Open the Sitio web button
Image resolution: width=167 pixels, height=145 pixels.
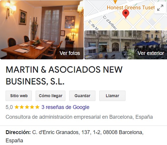pyautogui.click(x=19, y=96)
